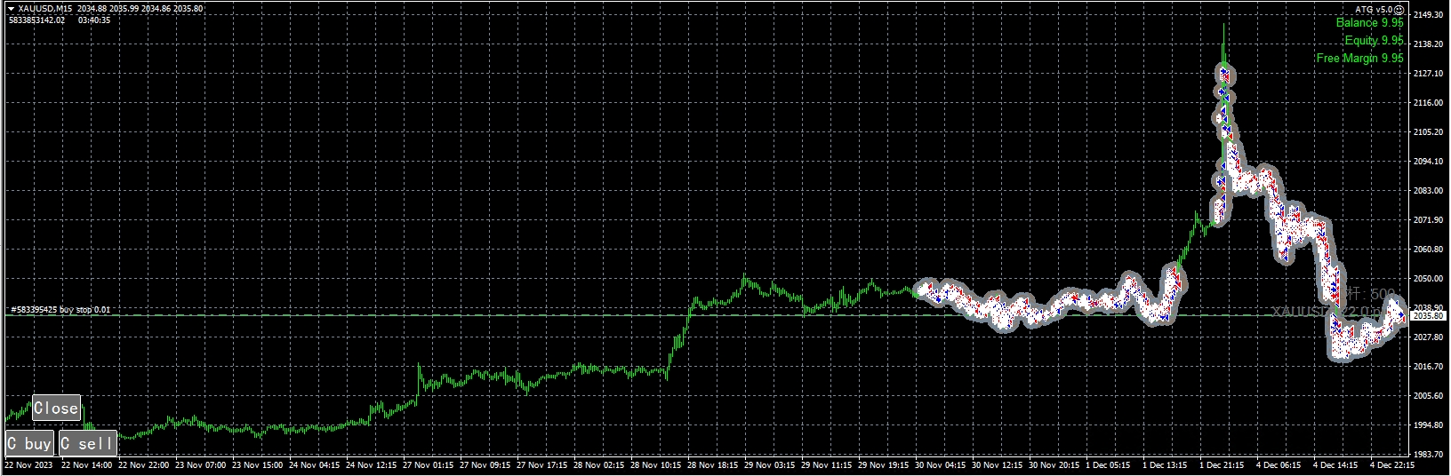Open the XAUUSD,M15 one-click trading triangle
The height and width of the screenshot is (476, 1451).
(x=11, y=9)
